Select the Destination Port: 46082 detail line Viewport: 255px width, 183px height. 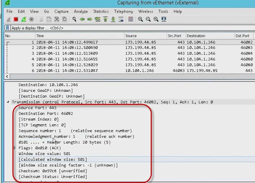(x=46, y=113)
